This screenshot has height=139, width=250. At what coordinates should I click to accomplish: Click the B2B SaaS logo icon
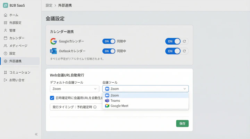click(x=6, y=5)
